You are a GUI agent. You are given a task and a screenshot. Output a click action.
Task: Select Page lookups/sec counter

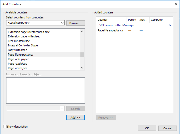tap(44, 59)
